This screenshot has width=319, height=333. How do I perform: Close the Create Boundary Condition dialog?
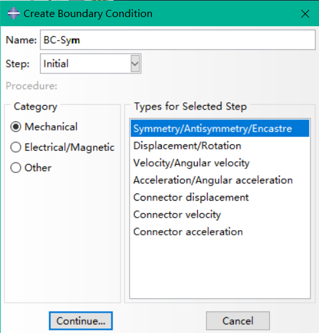tap(305, 14)
